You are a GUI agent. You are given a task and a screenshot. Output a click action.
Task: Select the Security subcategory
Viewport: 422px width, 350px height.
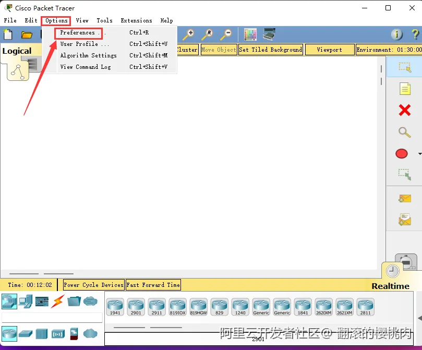click(74, 334)
